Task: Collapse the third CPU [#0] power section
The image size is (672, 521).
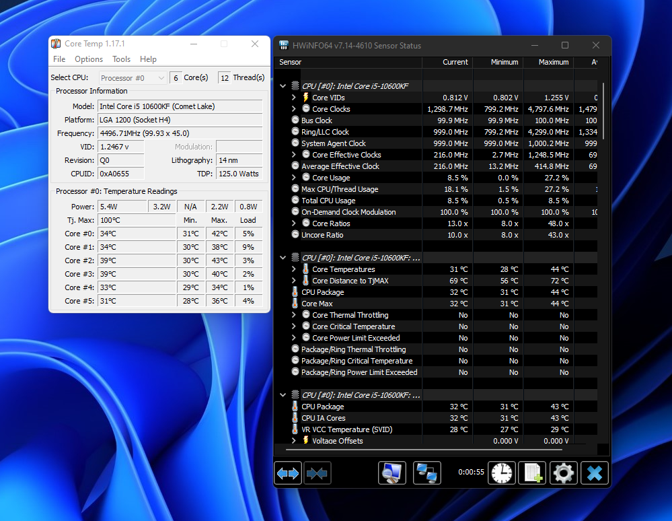Action: 283,395
